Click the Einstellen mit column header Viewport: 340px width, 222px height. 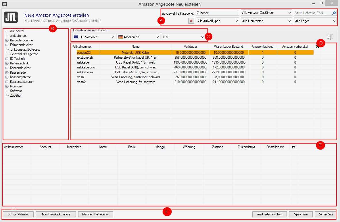[x=275, y=147]
